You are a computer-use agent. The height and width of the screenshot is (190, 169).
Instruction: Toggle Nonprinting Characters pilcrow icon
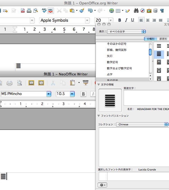[x=162, y=11]
